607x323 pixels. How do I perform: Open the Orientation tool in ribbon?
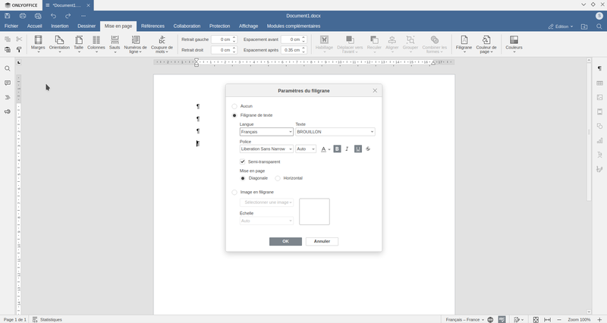(59, 40)
